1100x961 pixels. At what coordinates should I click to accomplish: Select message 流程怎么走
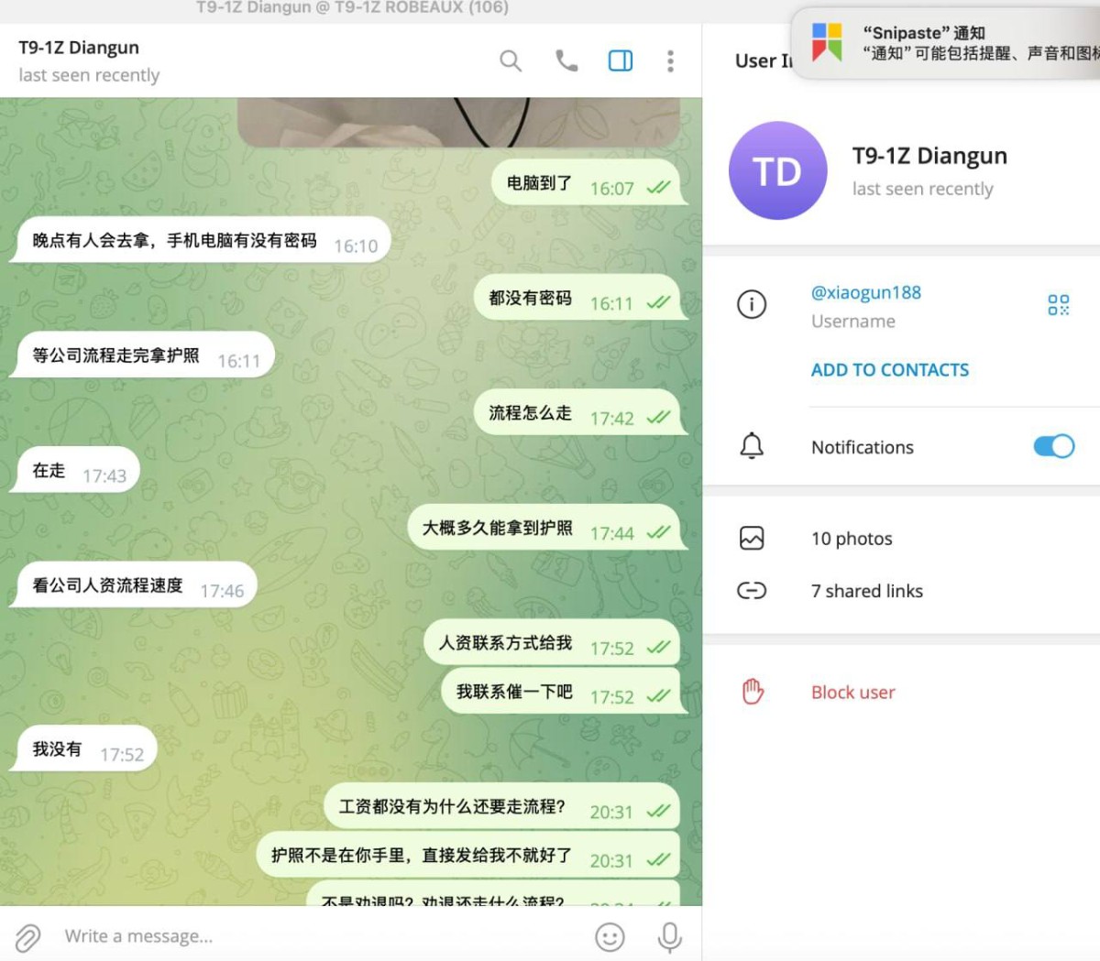[x=580, y=413]
